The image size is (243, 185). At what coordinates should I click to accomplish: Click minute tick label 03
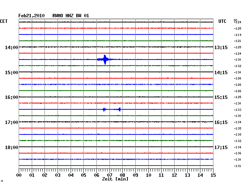click(x=58, y=175)
